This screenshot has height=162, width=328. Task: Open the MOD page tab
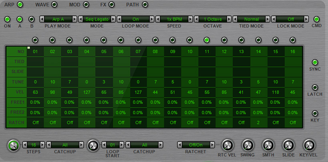click(x=86, y=4)
